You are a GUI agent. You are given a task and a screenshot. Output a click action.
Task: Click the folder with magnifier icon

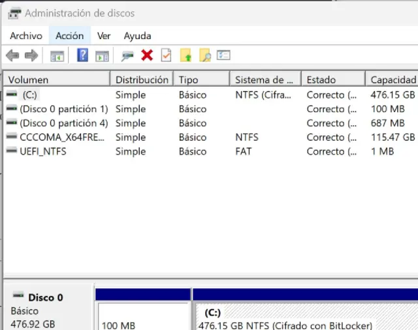click(x=204, y=56)
